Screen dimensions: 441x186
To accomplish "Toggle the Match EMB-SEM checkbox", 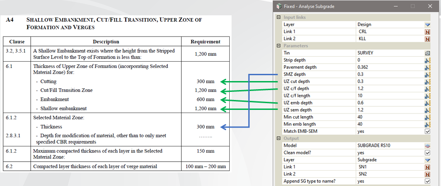I will coord(427,132).
